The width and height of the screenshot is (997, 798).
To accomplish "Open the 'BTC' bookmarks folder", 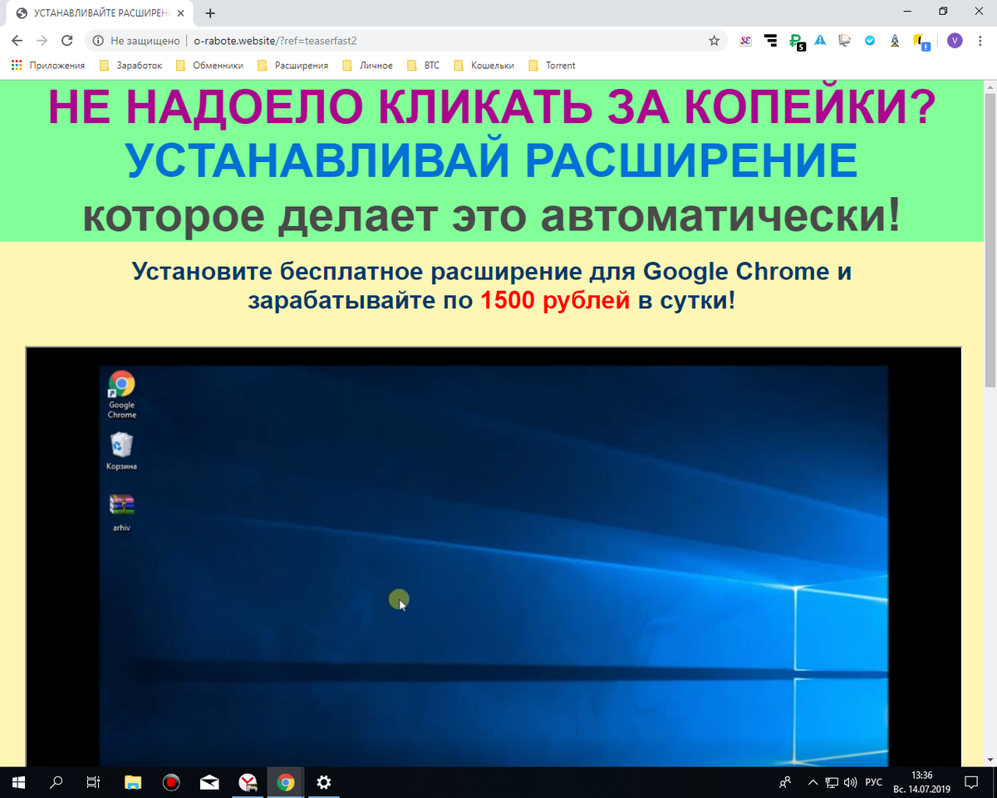I will pyautogui.click(x=423, y=65).
